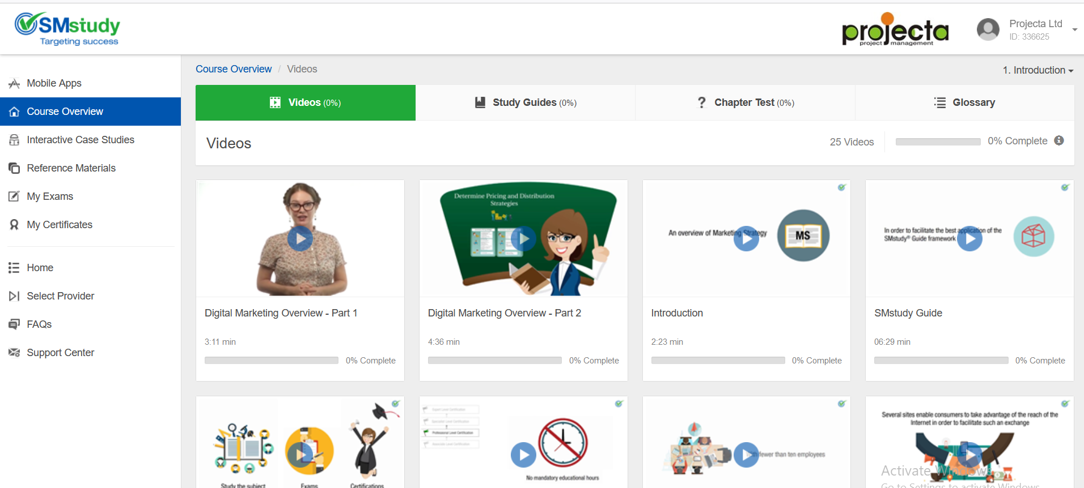Open the Chapter Test tab
Image resolution: width=1084 pixels, height=488 pixels.
pyautogui.click(x=745, y=102)
